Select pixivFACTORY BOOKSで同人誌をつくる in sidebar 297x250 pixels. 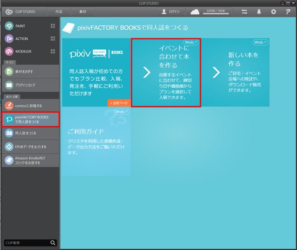point(31,120)
